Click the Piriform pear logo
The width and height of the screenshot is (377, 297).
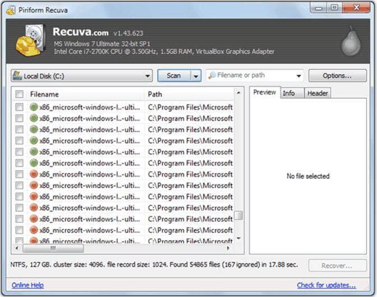point(351,41)
